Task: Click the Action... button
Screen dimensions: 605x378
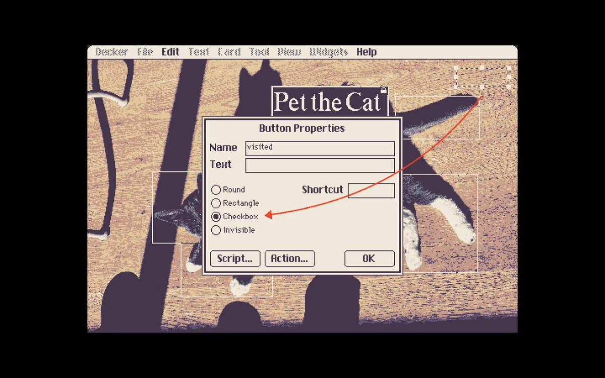Action: point(290,259)
